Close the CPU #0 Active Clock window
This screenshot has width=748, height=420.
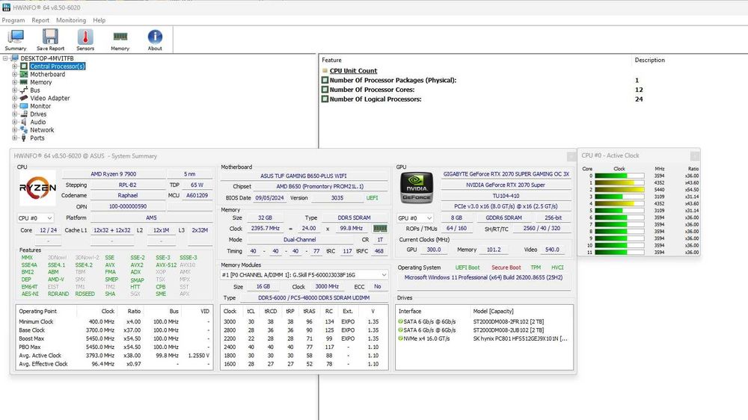(x=695, y=156)
